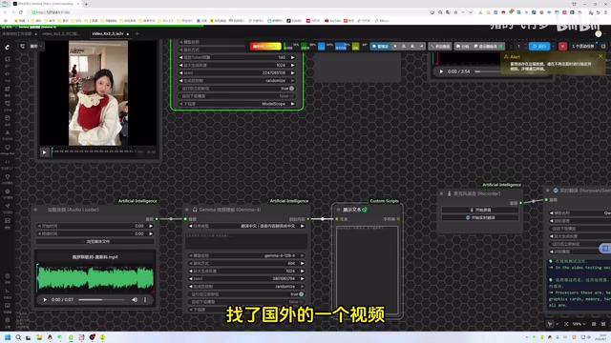This screenshot has height=343, width=611.
Task: Toggle the show image feed button
Action: point(488,47)
